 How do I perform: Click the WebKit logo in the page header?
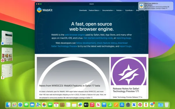45,10
